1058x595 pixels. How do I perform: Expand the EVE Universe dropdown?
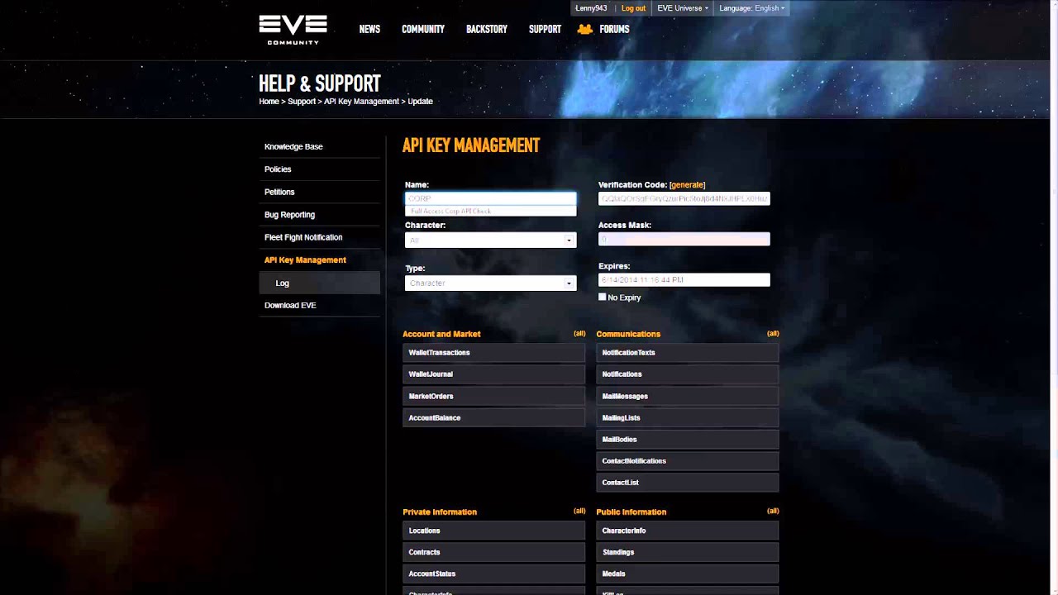pos(683,8)
